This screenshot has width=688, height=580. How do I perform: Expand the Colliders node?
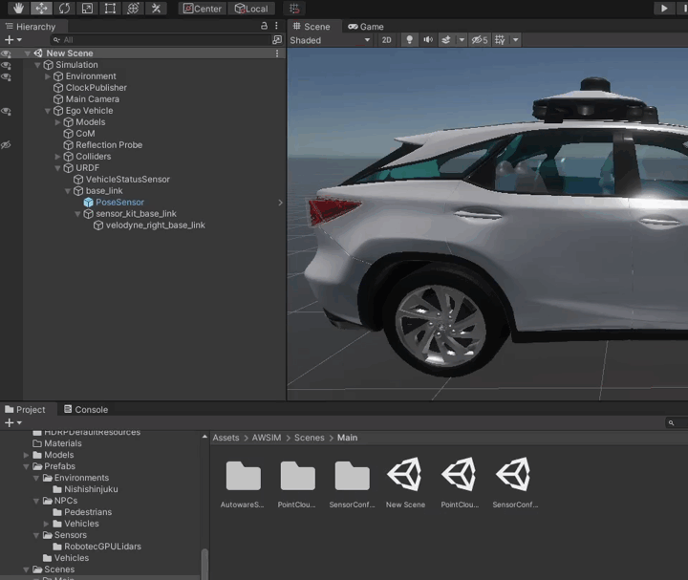click(57, 157)
